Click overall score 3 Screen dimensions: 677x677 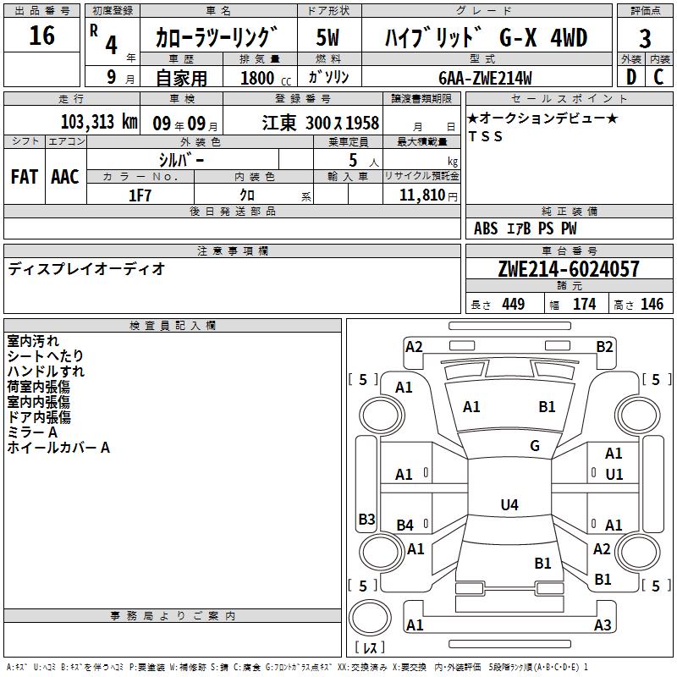click(x=645, y=39)
